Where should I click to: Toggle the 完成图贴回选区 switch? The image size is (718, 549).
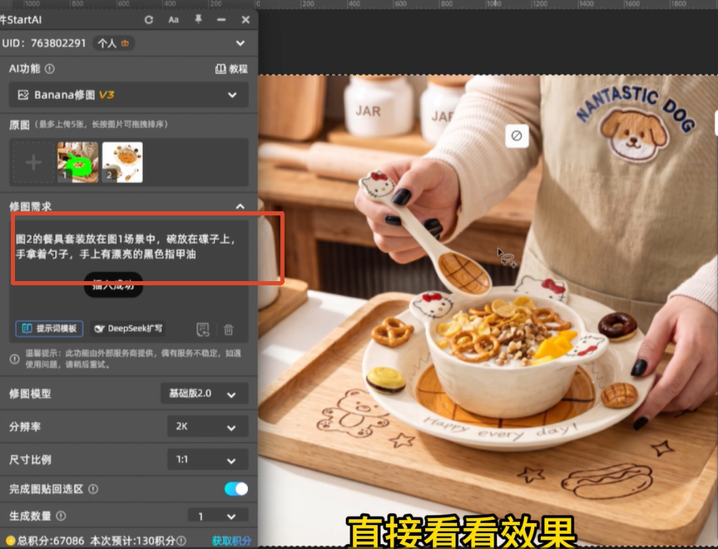[236, 489]
